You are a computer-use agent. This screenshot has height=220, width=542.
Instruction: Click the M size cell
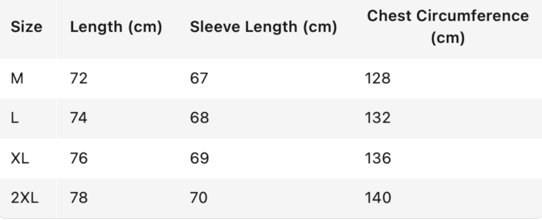17,78
